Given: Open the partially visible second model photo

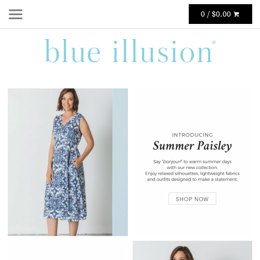Looking at the screenshot, I should 192,250.
